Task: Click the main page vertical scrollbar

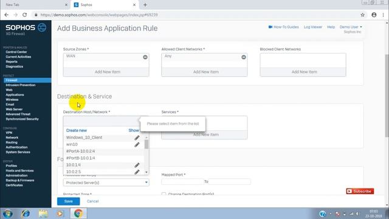Action: (x=387, y=96)
